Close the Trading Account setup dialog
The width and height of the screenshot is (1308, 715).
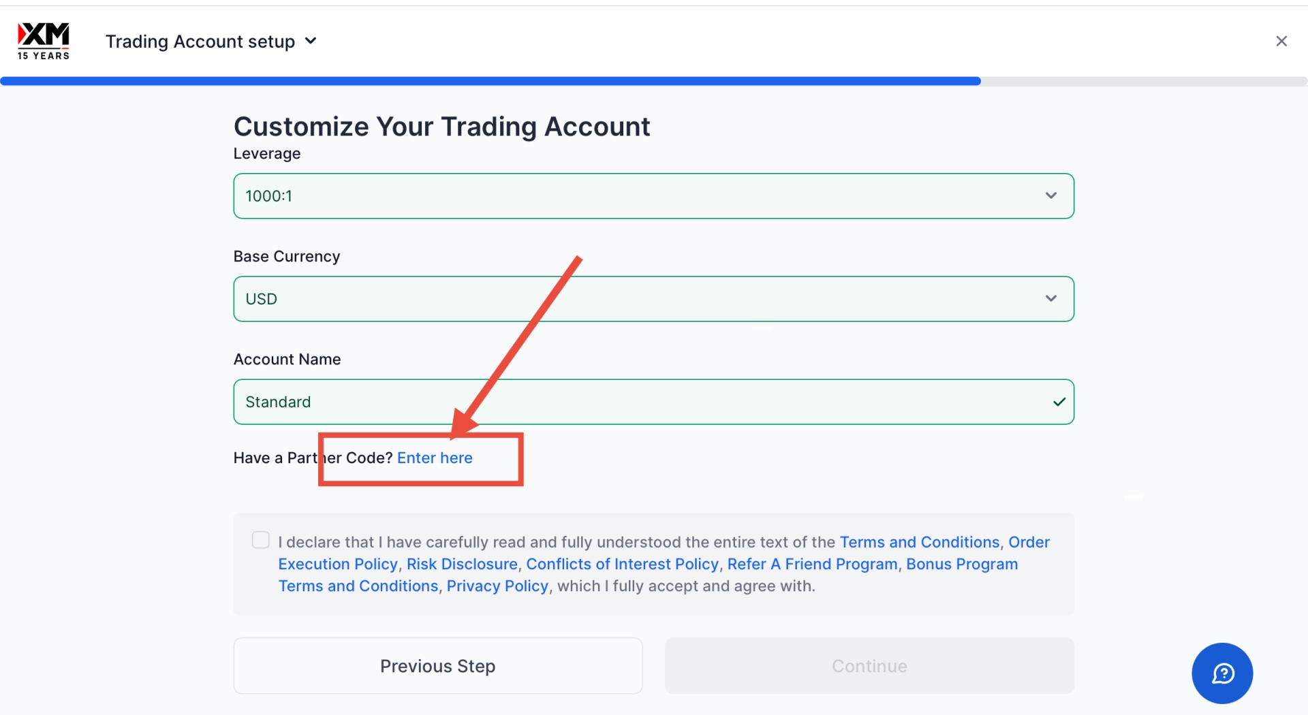(x=1281, y=42)
